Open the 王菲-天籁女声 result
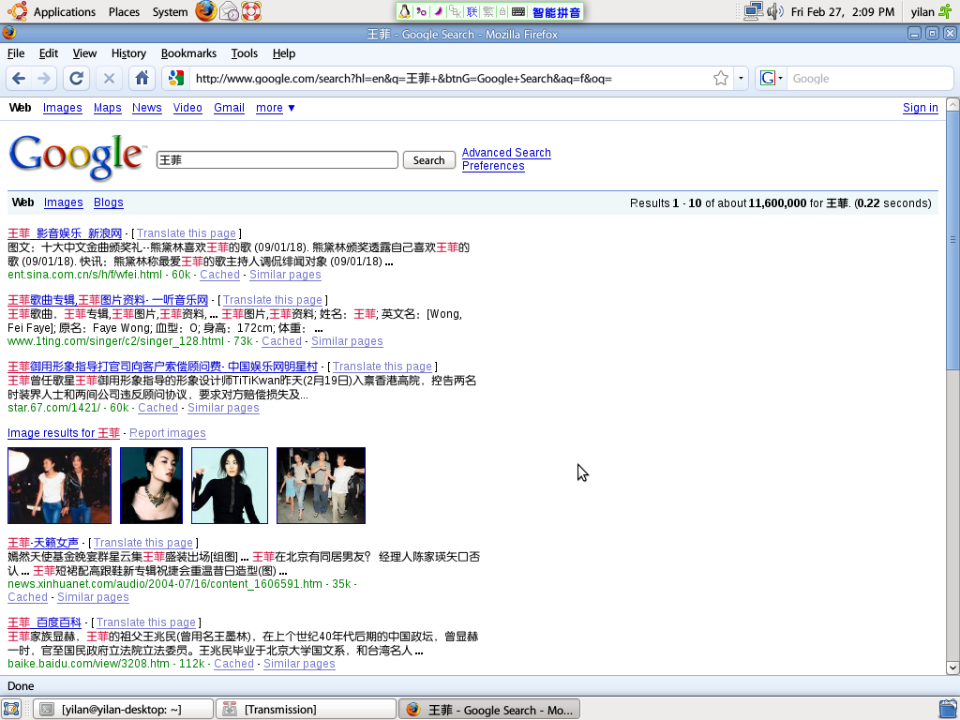The image size is (960, 720). (x=43, y=543)
